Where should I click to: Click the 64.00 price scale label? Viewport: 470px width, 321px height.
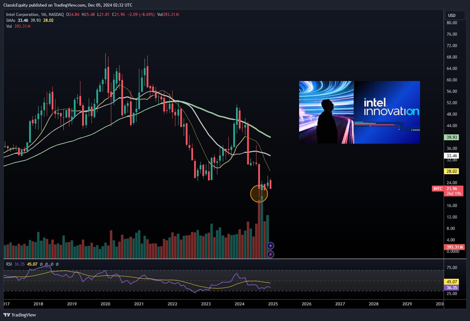[x=452, y=69]
